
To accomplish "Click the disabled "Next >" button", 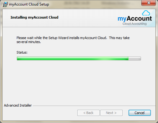I will (111, 113).
